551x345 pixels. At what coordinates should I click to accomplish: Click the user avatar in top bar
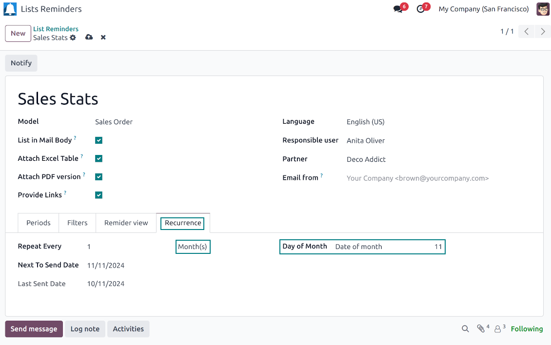(x=543, y=9)
